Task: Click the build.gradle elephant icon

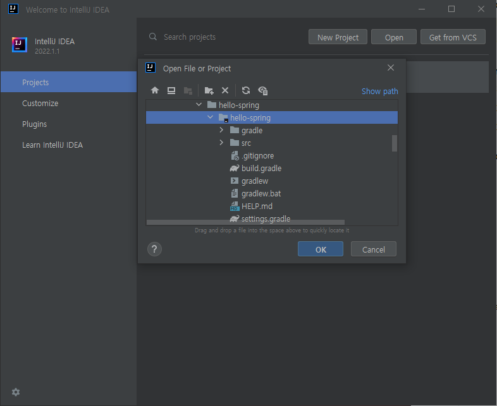Action: coord(235,169)
